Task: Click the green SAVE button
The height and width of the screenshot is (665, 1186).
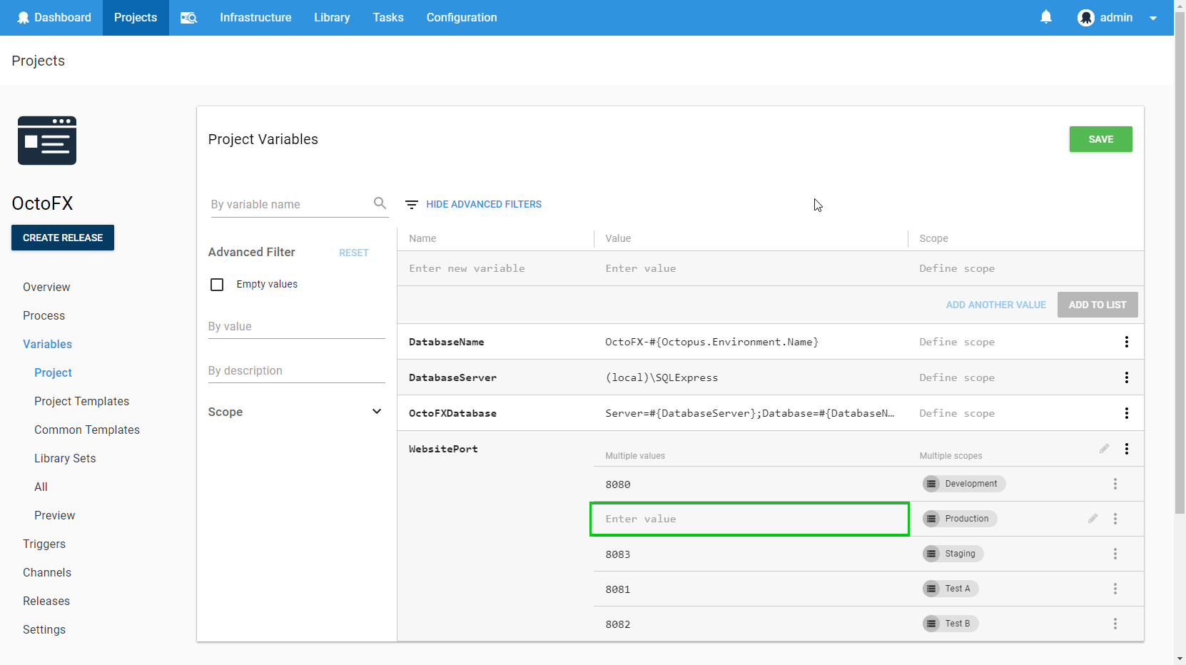Action: tap(1100, 139)
